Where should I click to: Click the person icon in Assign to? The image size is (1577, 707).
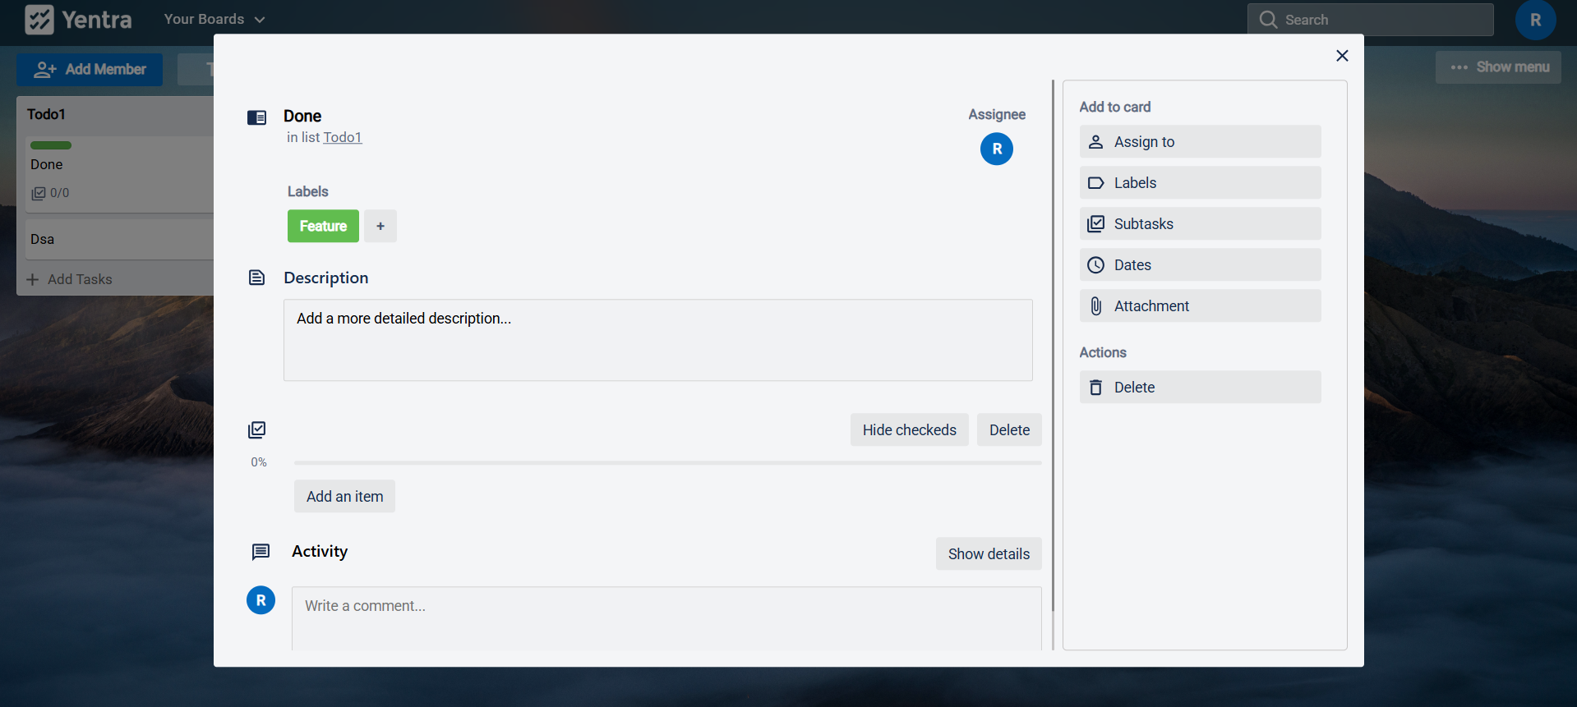click(1095, 142)
